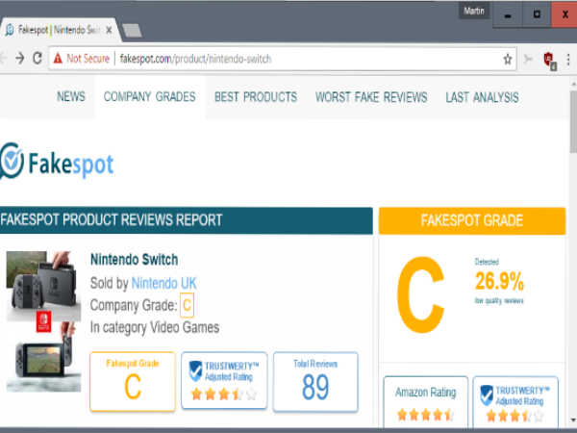Open the BEST PRODUCTS menu item

coord(256,97)
